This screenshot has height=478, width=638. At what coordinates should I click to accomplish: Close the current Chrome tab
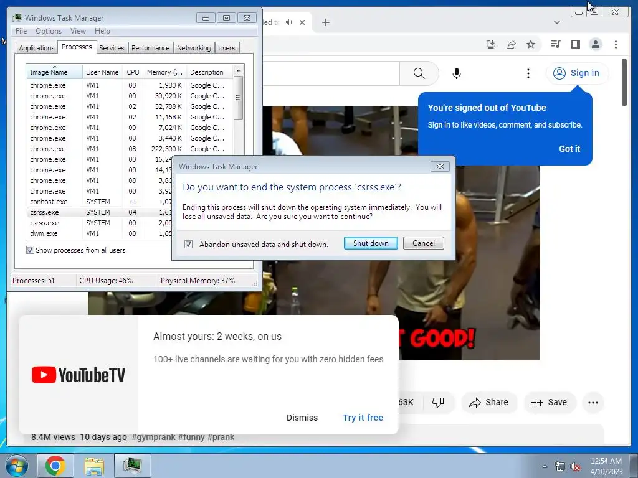click(x=302, y=22)
